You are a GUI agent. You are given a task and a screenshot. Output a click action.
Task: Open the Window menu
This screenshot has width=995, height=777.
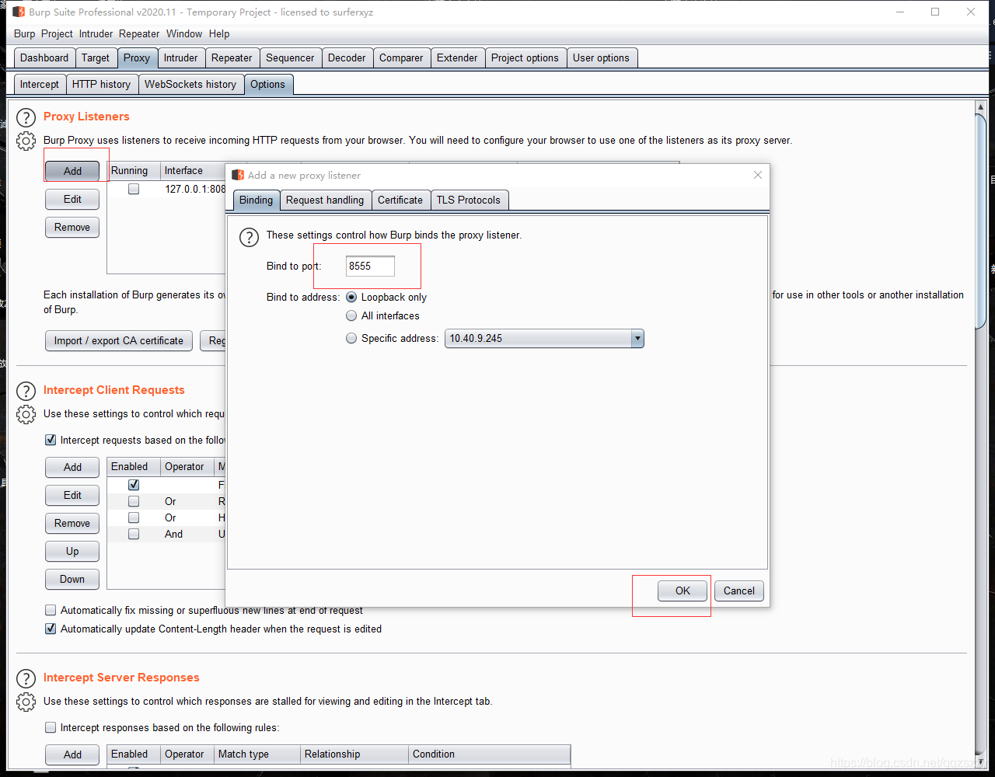[x=184, y=33]
